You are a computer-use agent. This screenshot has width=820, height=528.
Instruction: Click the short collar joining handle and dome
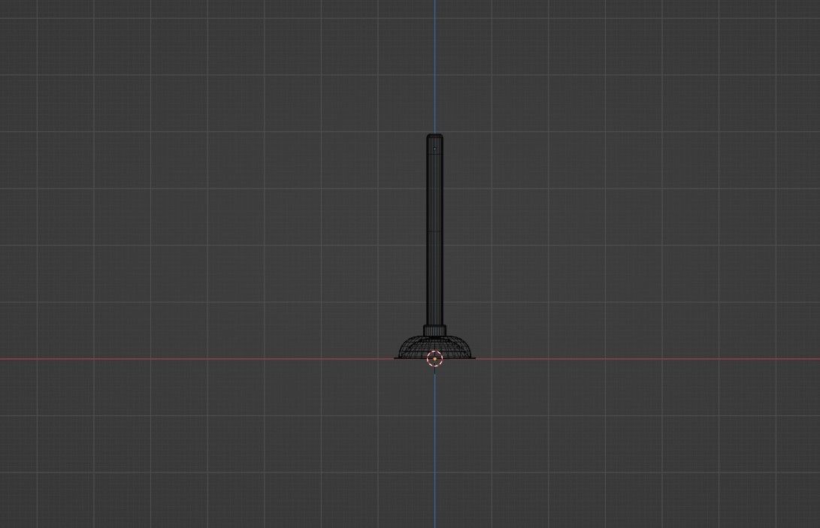(434, 330)
